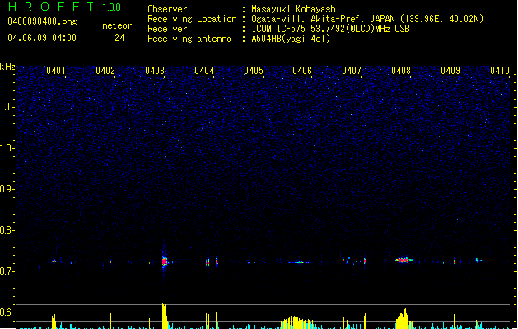Viewport: 518px width, 329px height.
Task: Click the 0.8 kHz axis label
Action: pos(7,230)
